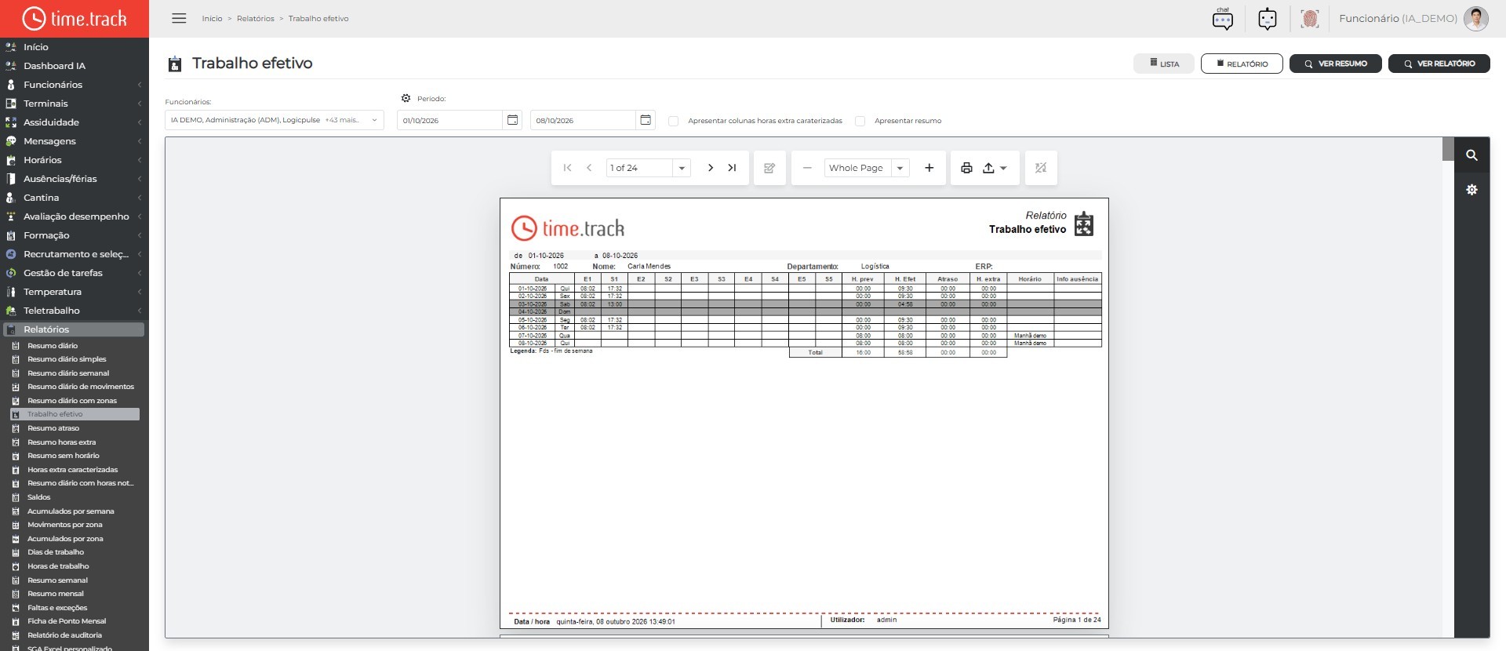This screenshot has width=1506, height=651.
Task: Click the end date field 08/10/2026
Action: point(583,120)
